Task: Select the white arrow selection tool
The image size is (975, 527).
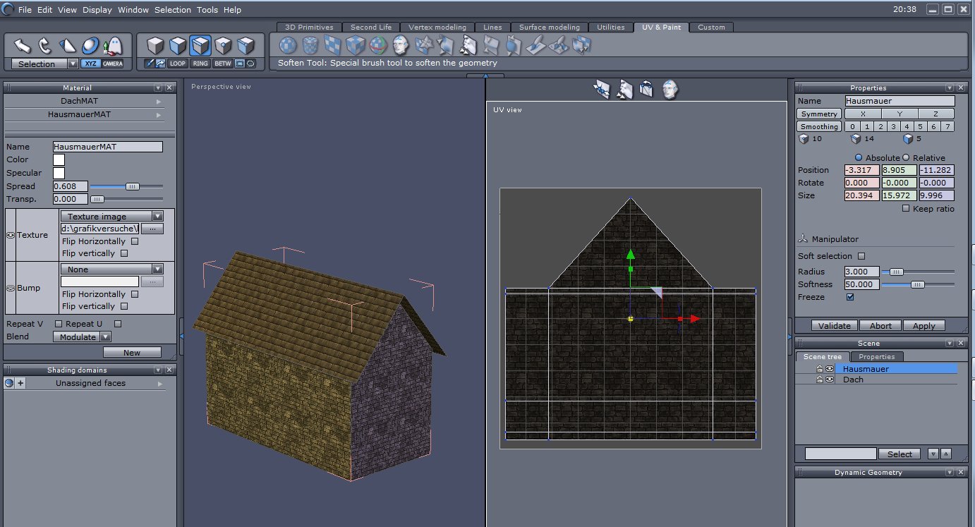Action: [x=23, y=47]
